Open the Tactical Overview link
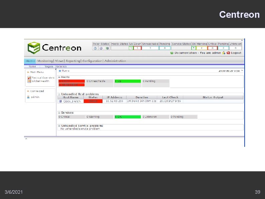 pyautogui.click(x=43, y=78)
